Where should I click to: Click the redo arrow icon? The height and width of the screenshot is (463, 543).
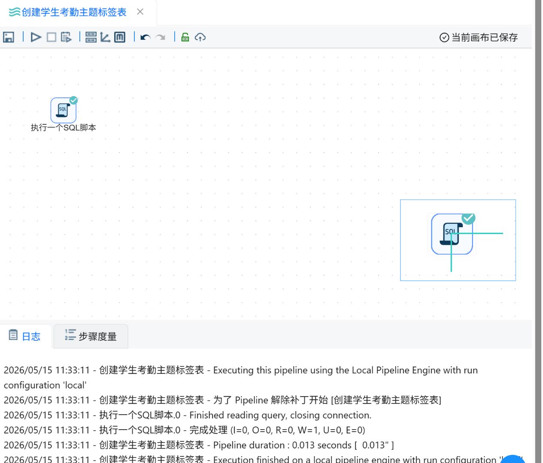[x=161, y=37]
